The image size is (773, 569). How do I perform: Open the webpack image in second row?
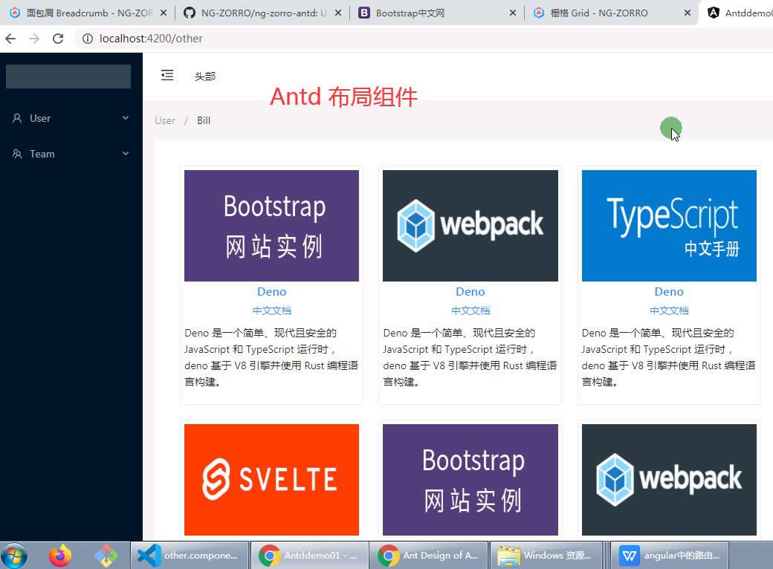[669, 479]
